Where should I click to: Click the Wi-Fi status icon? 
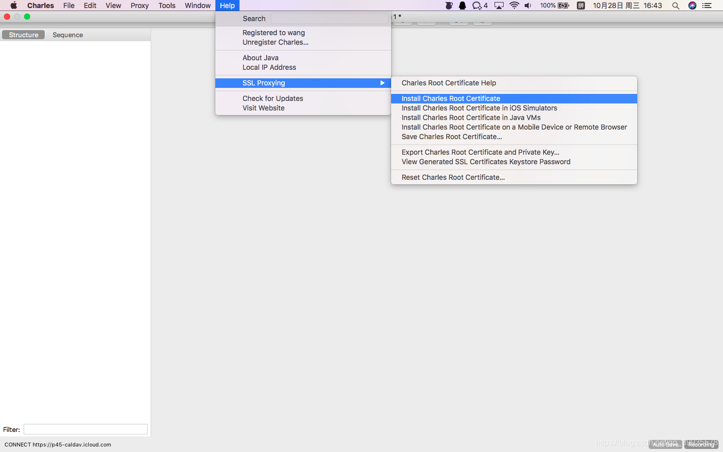514,6
